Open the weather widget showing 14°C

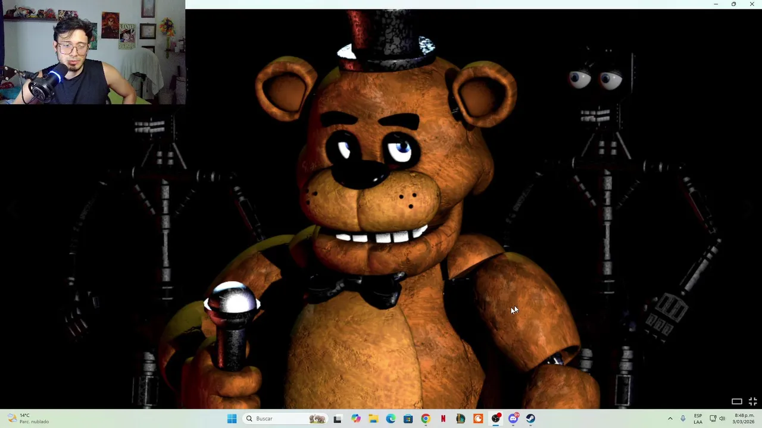pos(28,418)
